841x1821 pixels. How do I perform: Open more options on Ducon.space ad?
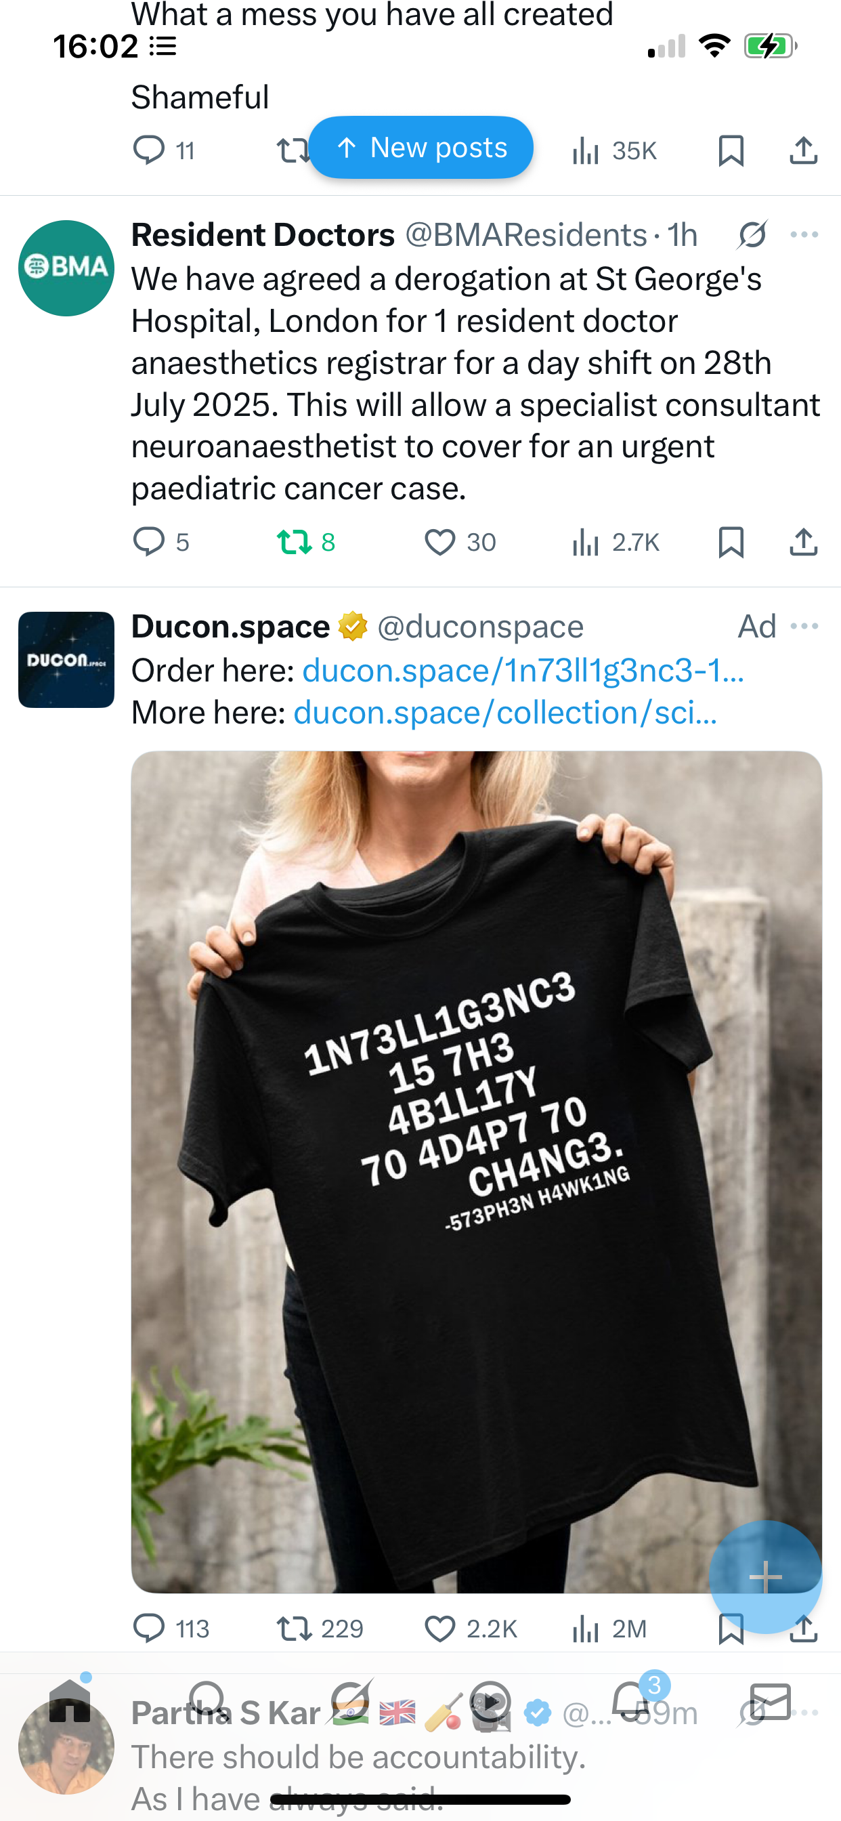[x=804, y=627]
